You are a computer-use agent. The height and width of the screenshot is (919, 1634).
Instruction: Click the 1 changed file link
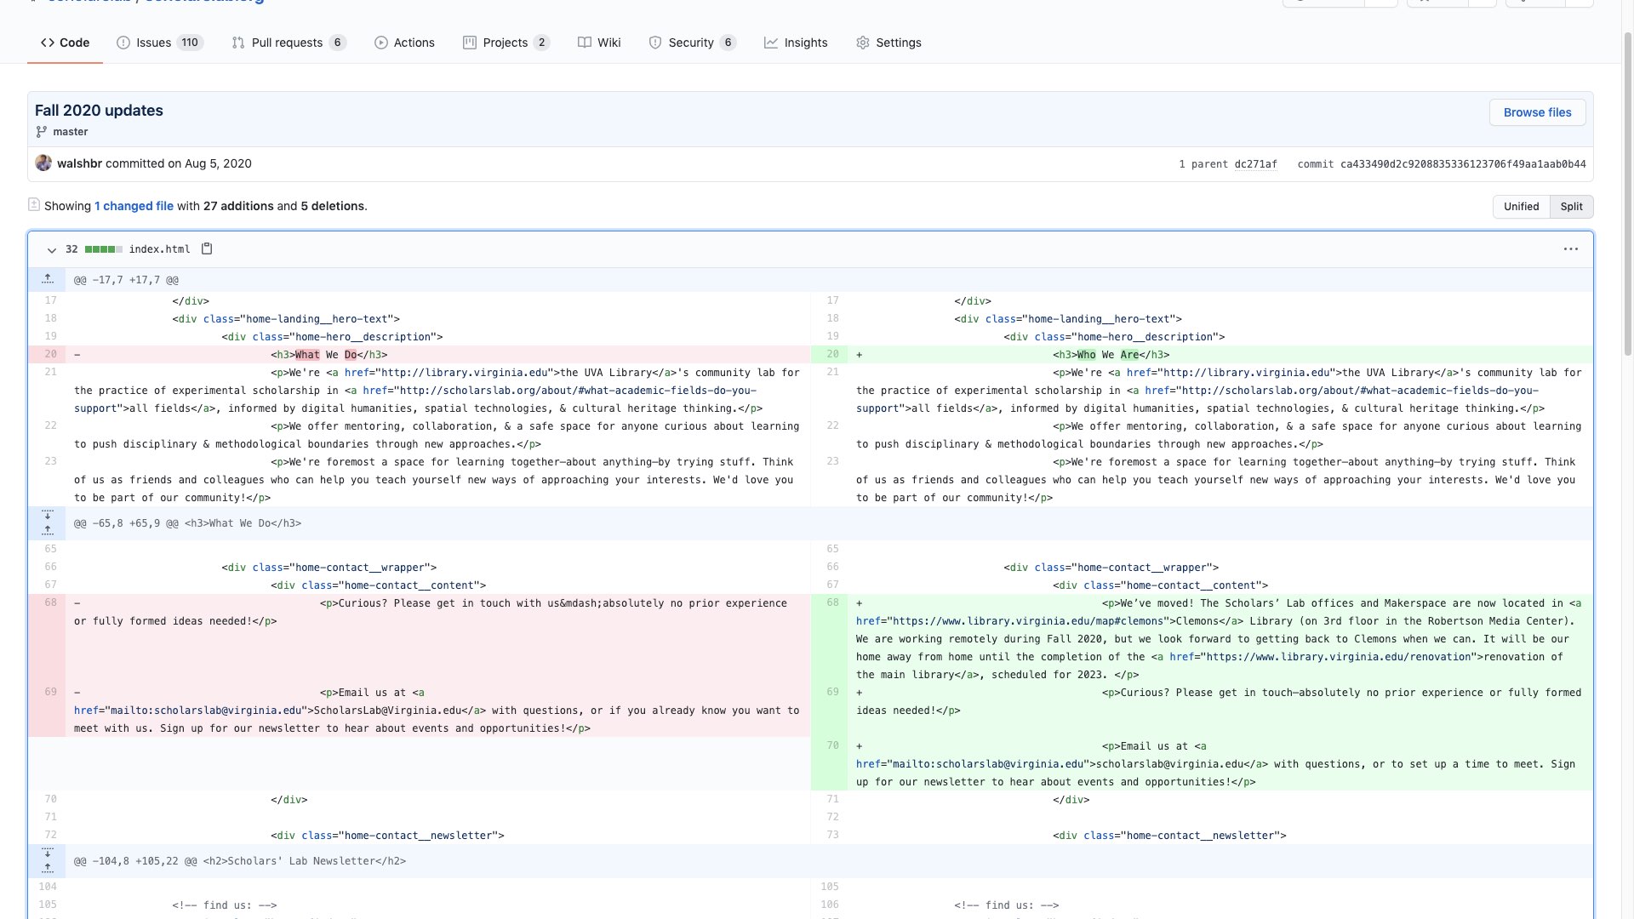pos(134,206)
